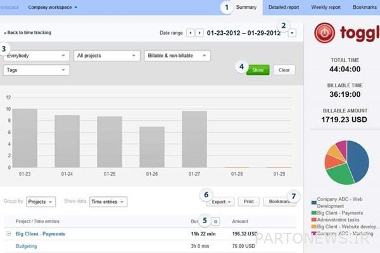This screenshot has width=380, height=253.
Task: Open the Bookmarks tab
Action: click(364, 8)
